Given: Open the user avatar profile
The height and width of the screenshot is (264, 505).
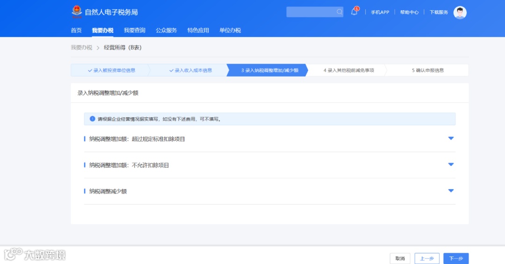Looking at the screenshot, I should click(460, 13).
